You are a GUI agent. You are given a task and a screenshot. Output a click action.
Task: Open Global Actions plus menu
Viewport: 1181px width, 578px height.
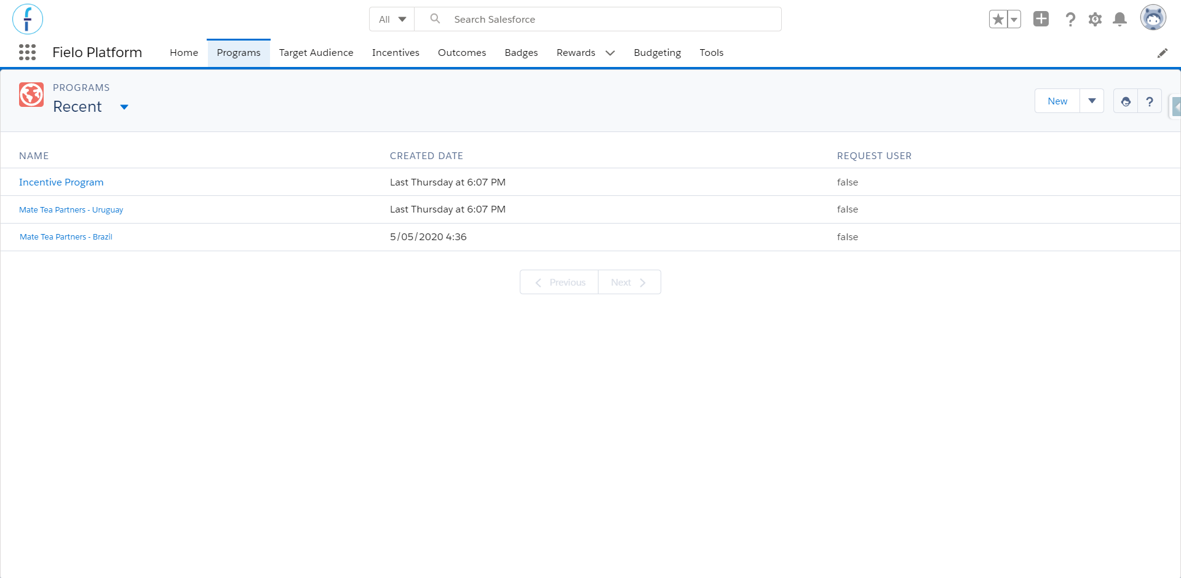(x=1041, y=19)
